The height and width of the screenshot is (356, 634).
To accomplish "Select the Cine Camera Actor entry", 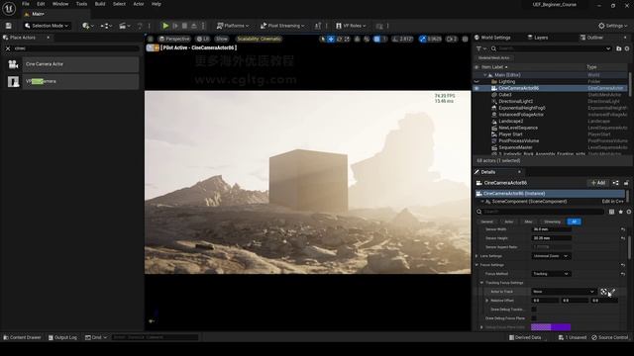I will 72,64.
